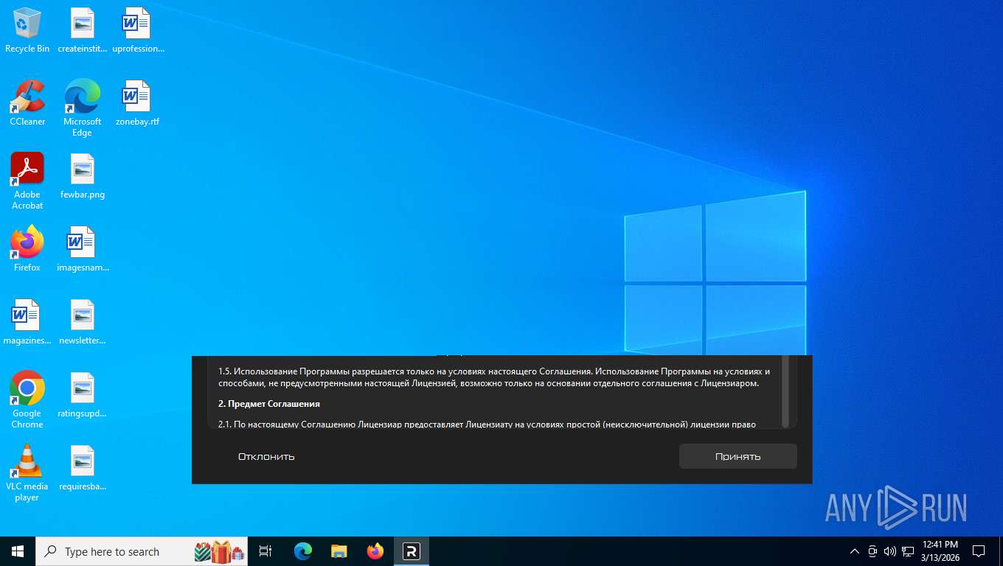The image size is (1003, 566).
Task: Open the magazines Word document icon
Action: pyautogui.click(x=27, y=322)
